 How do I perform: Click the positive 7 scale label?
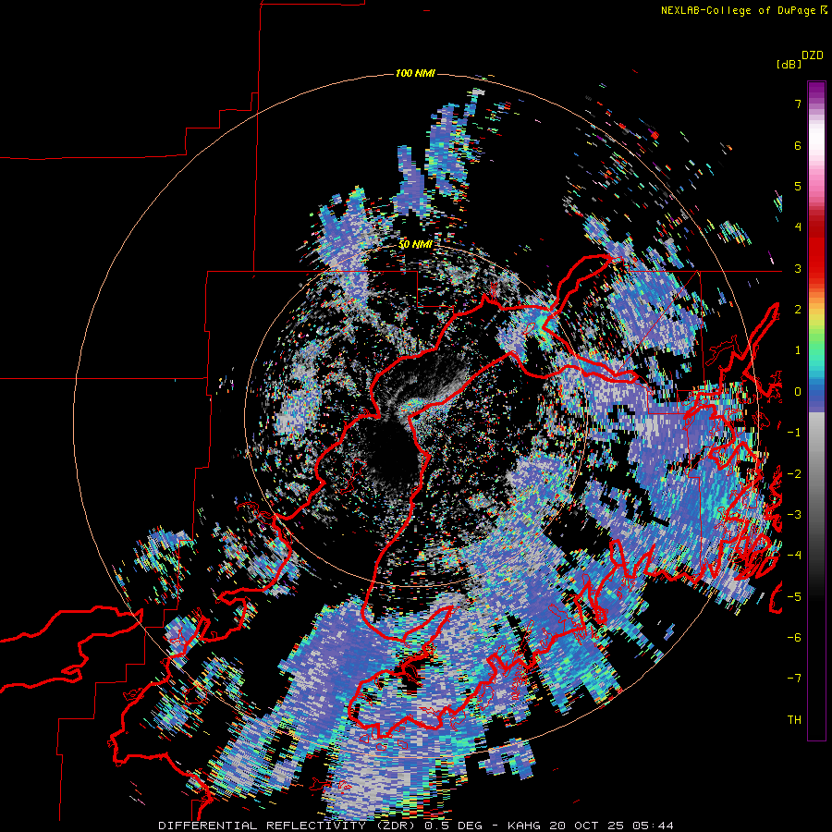tap(798, 104)
